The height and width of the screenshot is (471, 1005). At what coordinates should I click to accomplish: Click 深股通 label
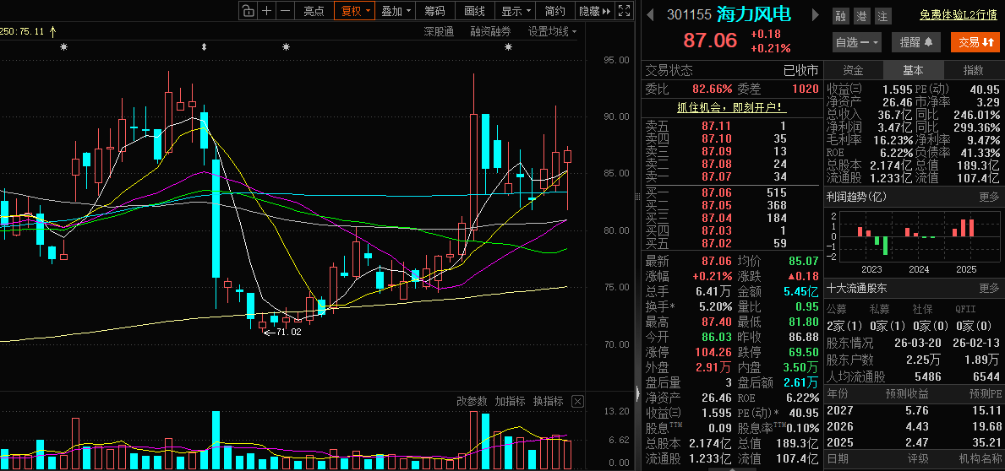coord(439,31)
